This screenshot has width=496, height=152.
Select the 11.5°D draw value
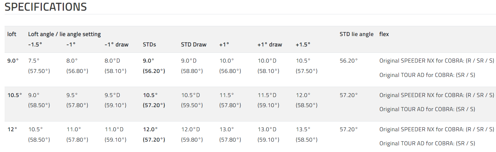click(267, 95)
